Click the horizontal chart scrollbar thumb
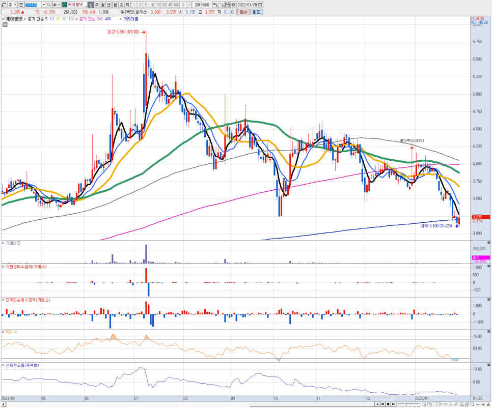This screenshot has width=492, height=408. tap(314, 404)
